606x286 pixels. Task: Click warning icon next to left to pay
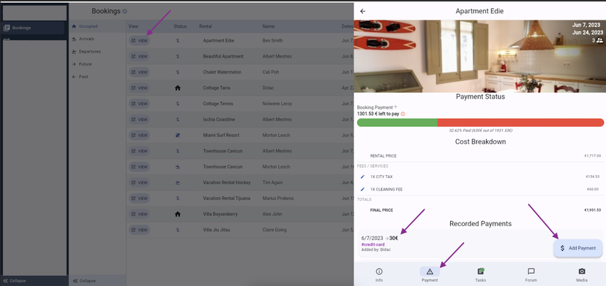403,114
